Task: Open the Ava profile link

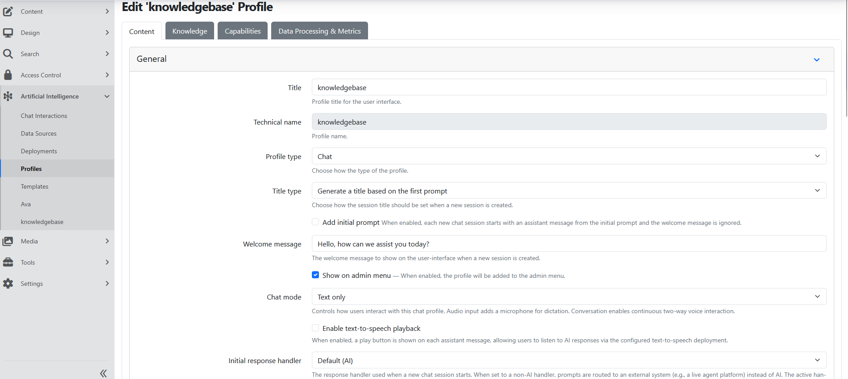Action: click(x=26, y=204)
